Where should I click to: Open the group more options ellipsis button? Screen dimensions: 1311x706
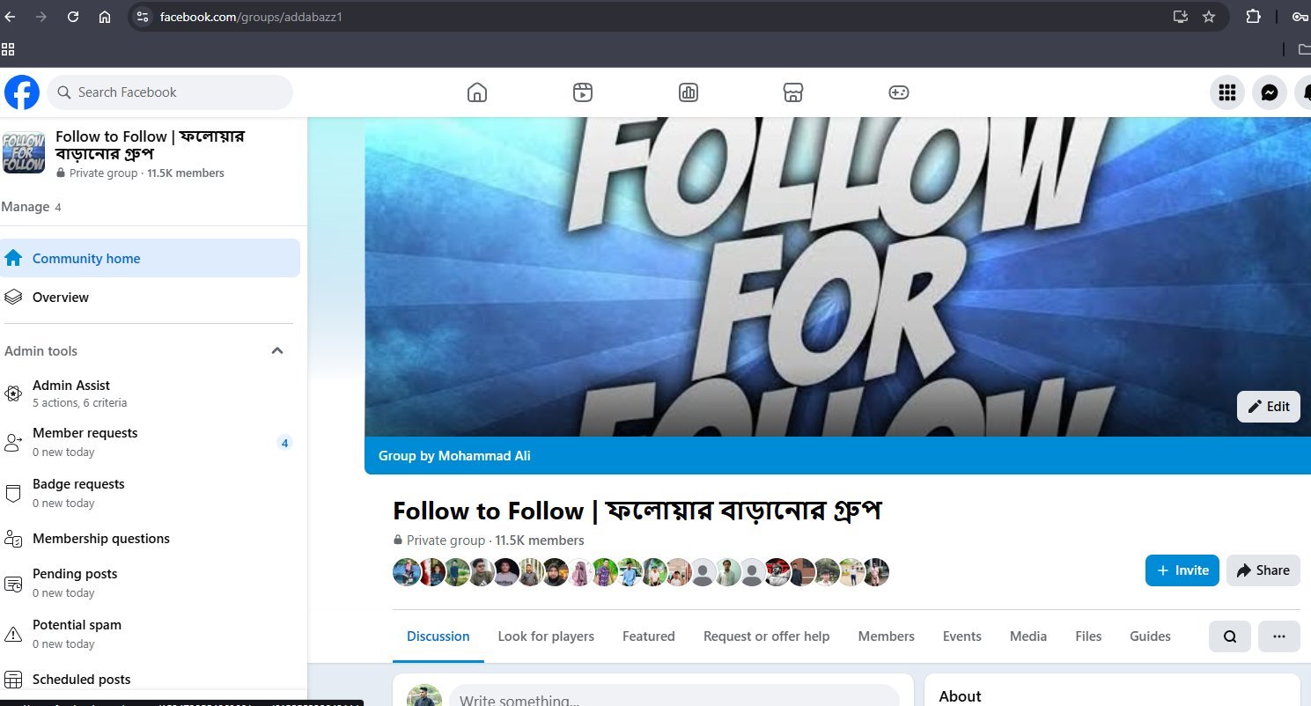tap(1279, 636)
